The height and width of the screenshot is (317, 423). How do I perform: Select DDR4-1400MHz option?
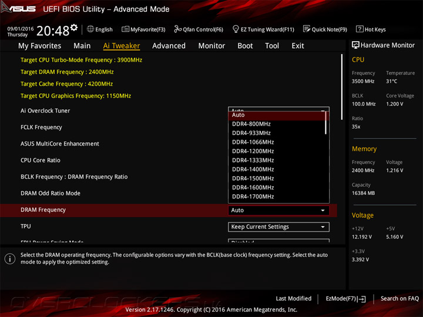(x=277, y=169)
